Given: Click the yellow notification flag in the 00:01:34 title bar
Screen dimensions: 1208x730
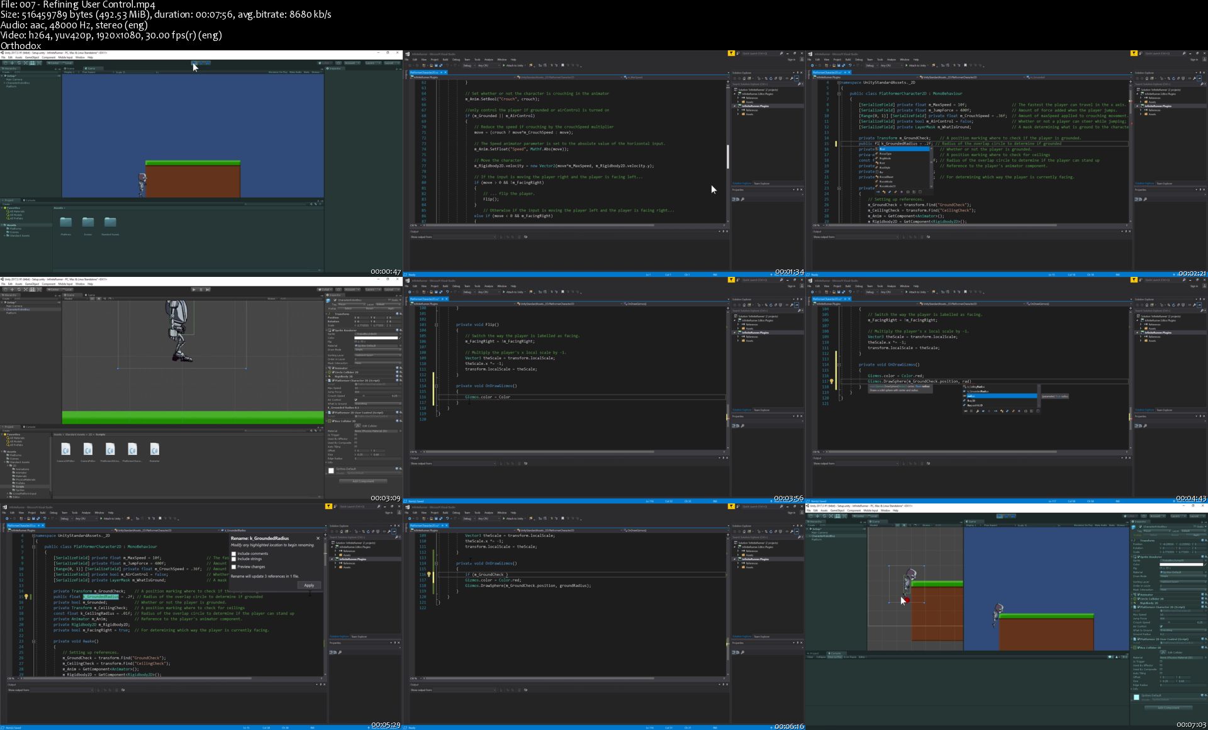Looking at the screenshot, I should tap(730, 53).
